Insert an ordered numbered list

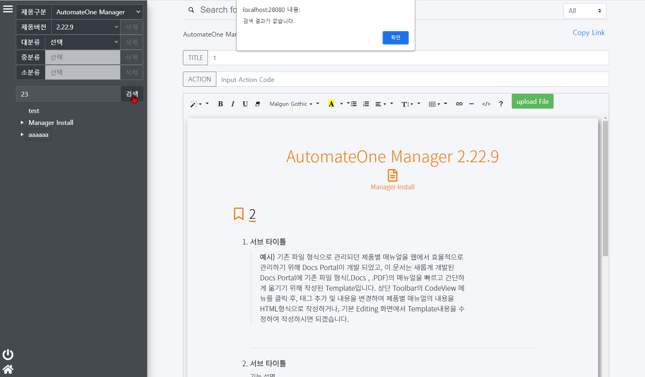[x=366, y=104]
